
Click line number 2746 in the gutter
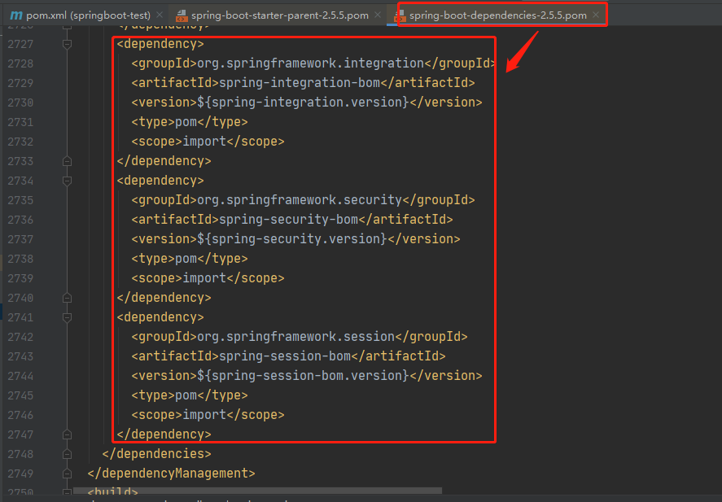(x=20, y=415)
